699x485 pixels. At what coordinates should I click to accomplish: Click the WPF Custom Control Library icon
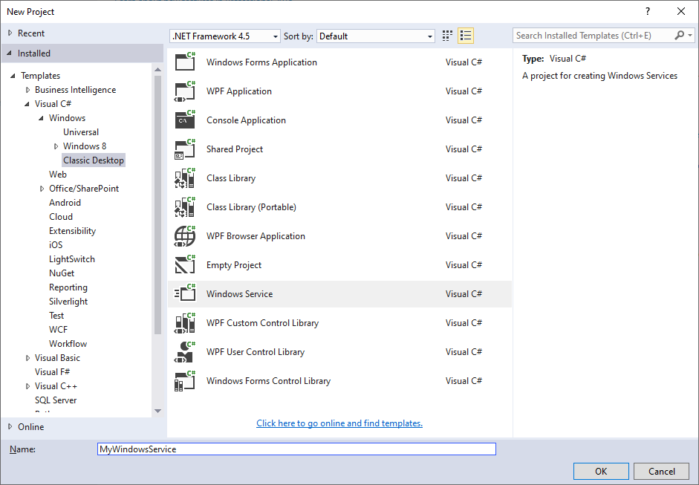[185, 323]
